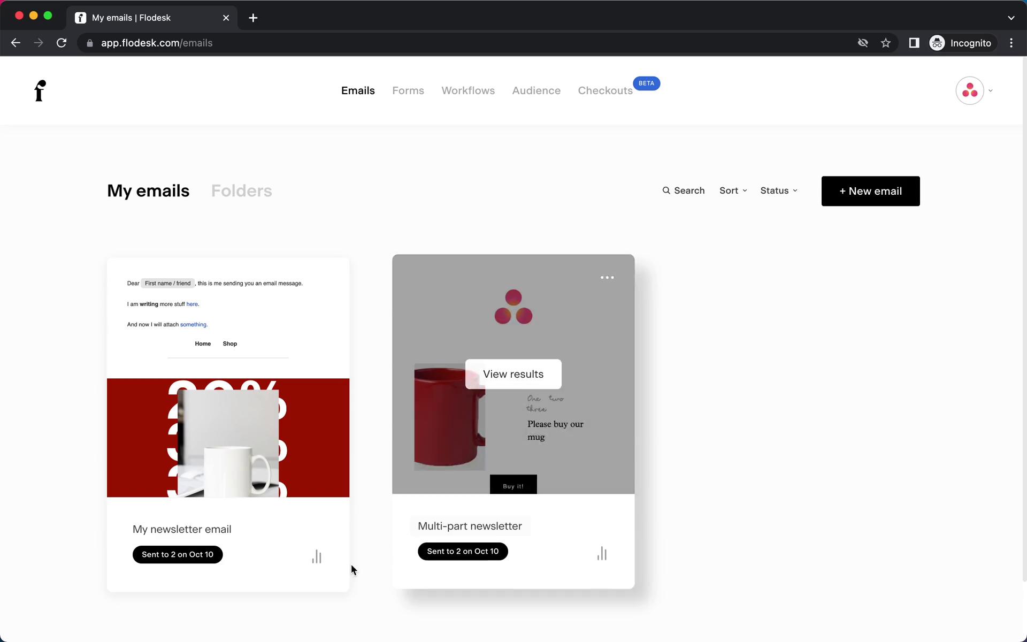Click the bar chart icon on My newsletter email
Image resolution: width=1027 pixels, height=642 pixels.
[x=317, y=556]
